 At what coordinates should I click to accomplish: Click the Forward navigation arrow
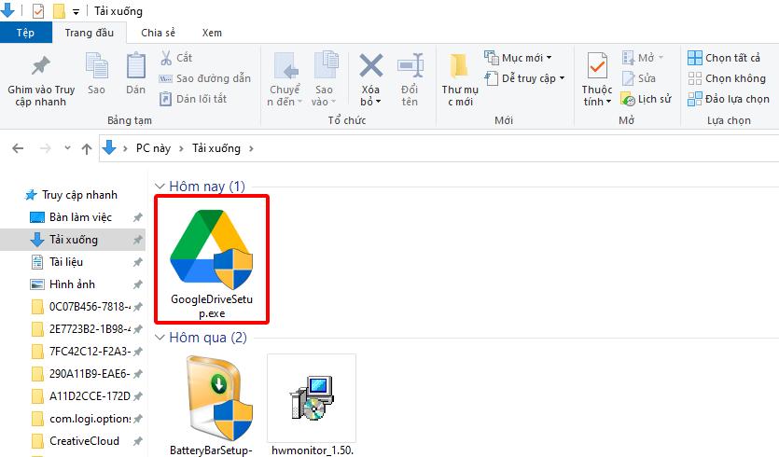click(45, 148)
